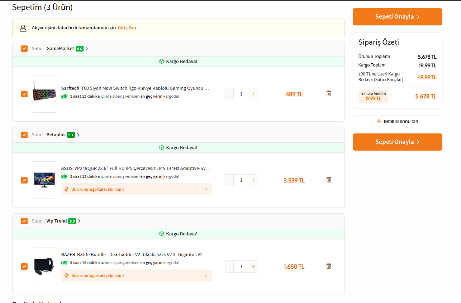Open the ASUS VP249QGR monitor product title

pos(136,168)
